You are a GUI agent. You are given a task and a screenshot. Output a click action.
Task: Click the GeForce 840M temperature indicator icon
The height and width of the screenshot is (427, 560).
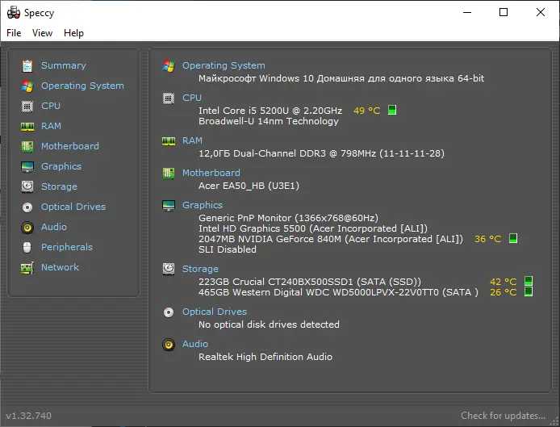point(513,238)
